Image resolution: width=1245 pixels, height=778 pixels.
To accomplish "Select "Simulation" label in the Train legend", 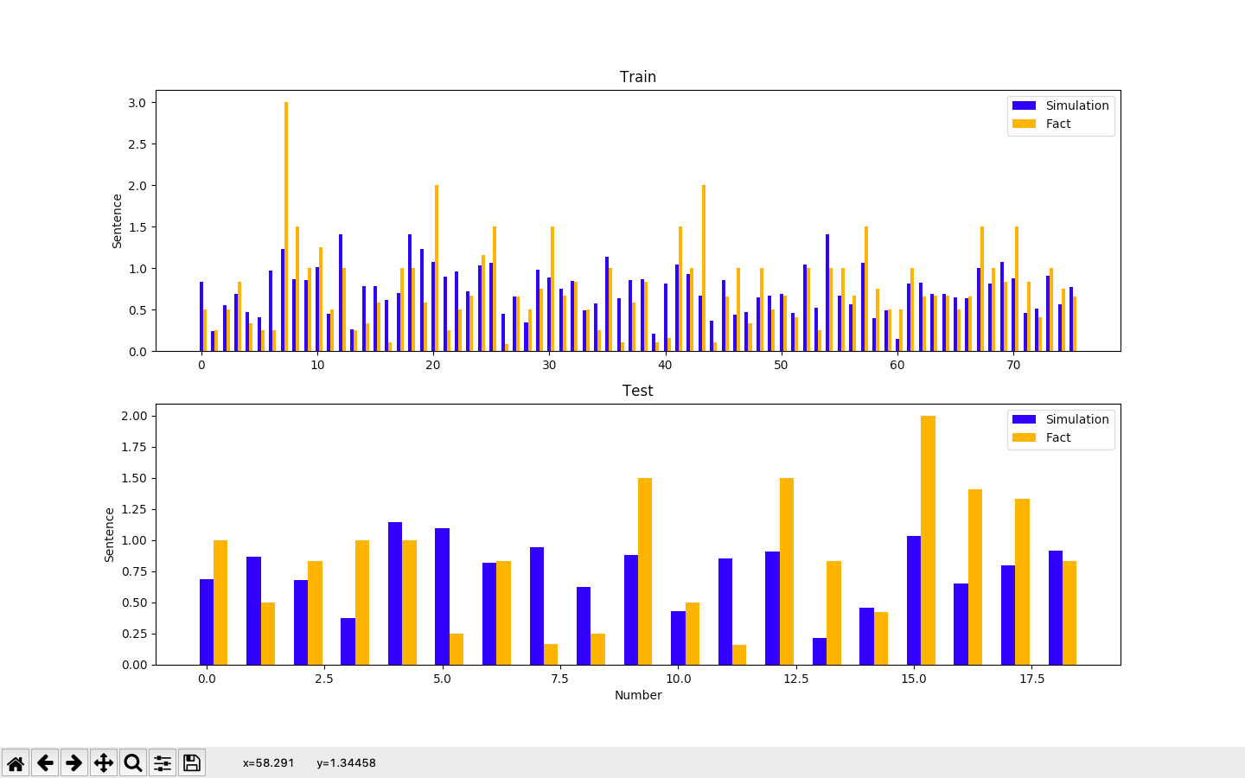I will 1077,105.
